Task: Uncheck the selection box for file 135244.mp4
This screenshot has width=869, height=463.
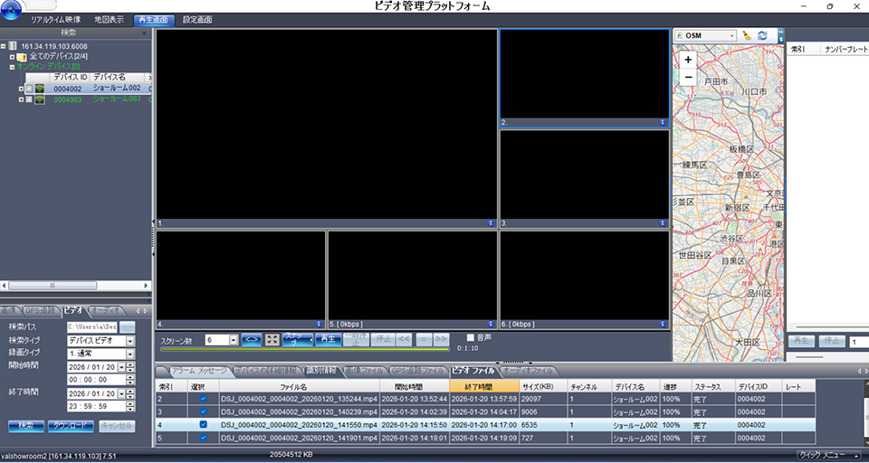Action: (x=203, y=398)
